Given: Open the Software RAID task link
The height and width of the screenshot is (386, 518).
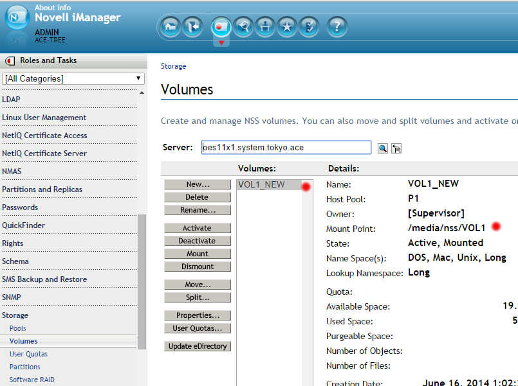Looking at the screenshot, I should coord(32,380).
